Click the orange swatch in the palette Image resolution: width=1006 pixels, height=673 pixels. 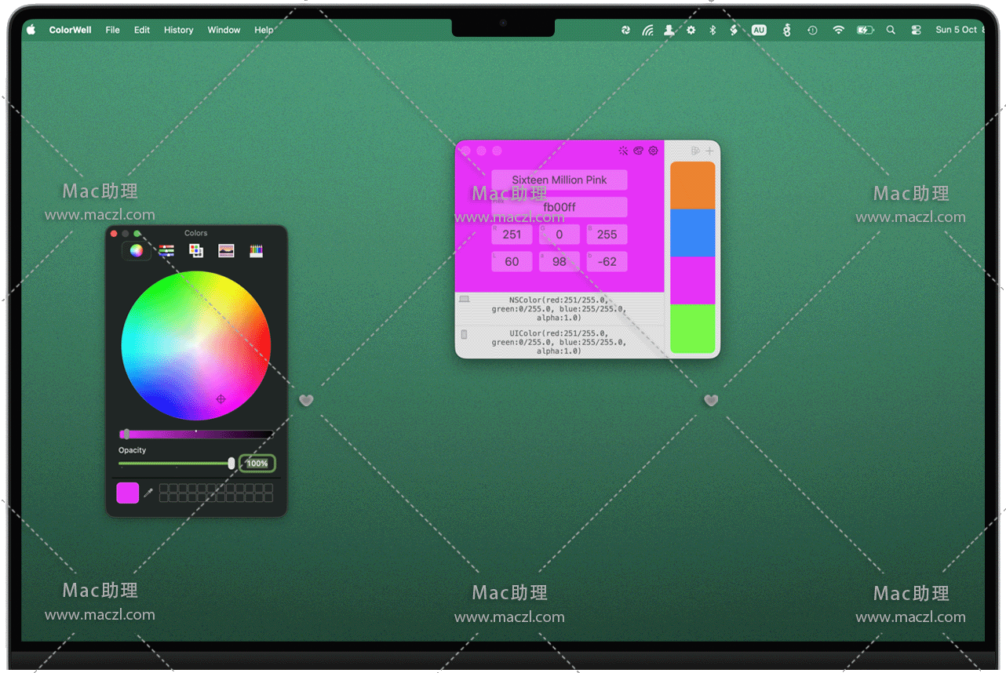coord(692,186)
